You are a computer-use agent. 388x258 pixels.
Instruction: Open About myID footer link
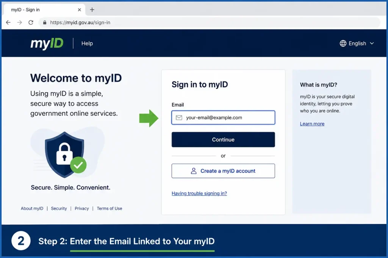pyautogui.click(x=32, y=209)
